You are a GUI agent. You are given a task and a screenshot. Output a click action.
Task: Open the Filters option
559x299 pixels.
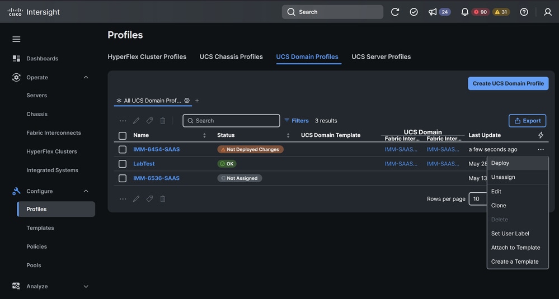tap(296, 121)
